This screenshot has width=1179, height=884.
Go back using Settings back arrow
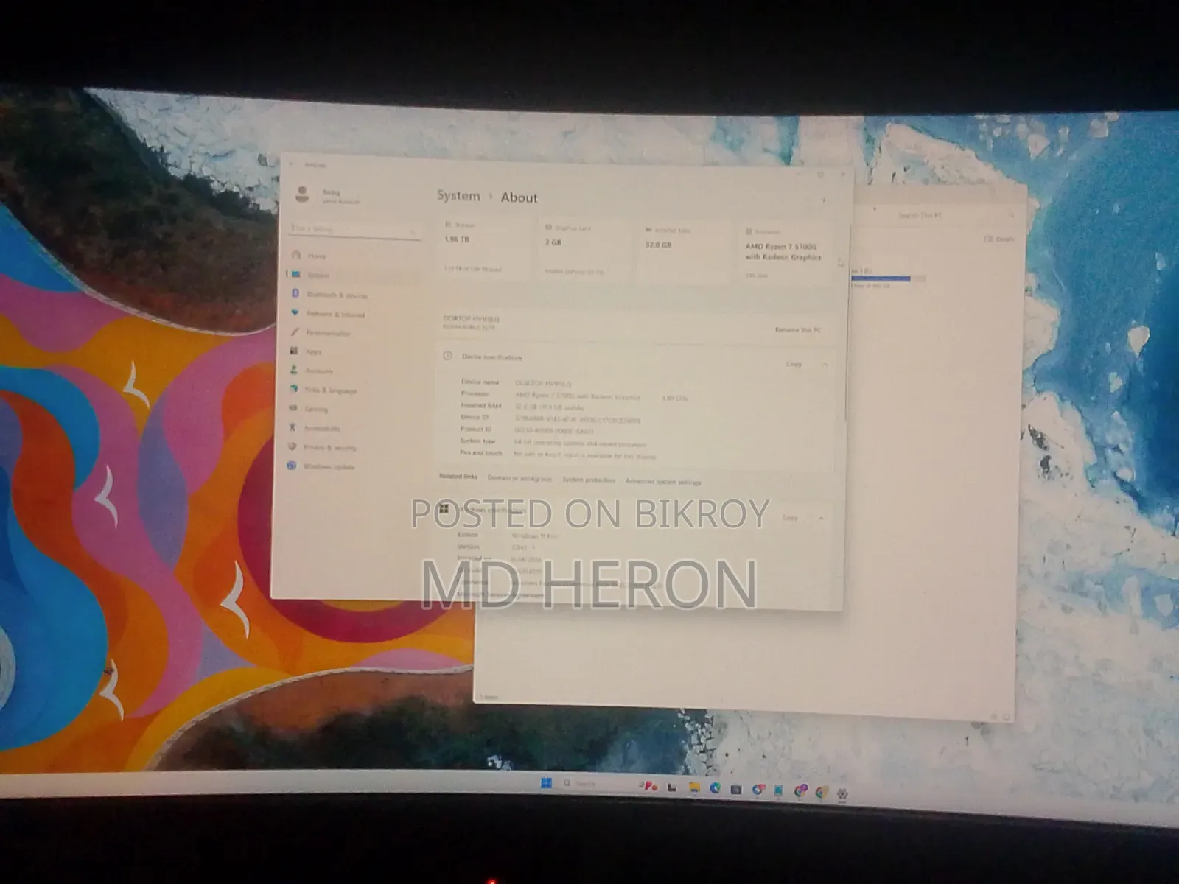293,164
